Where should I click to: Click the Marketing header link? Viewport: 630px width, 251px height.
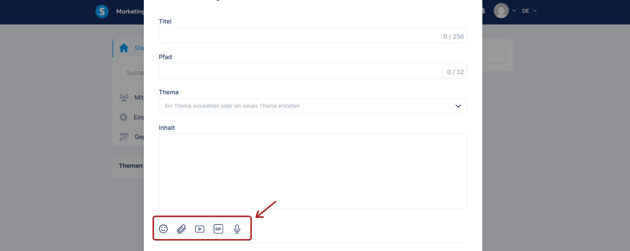pos(130,11)
